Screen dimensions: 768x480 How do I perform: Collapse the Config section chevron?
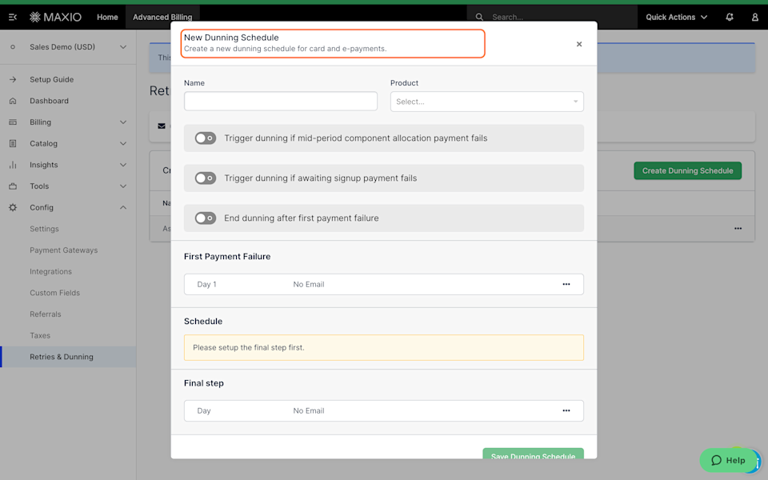point(123,208)
